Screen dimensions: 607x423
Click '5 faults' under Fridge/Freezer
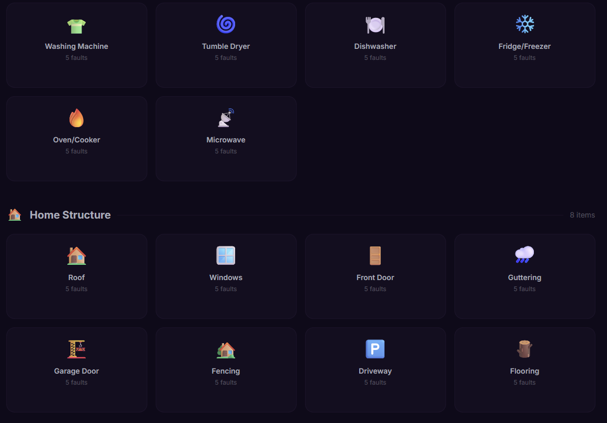tap(524, 58)
